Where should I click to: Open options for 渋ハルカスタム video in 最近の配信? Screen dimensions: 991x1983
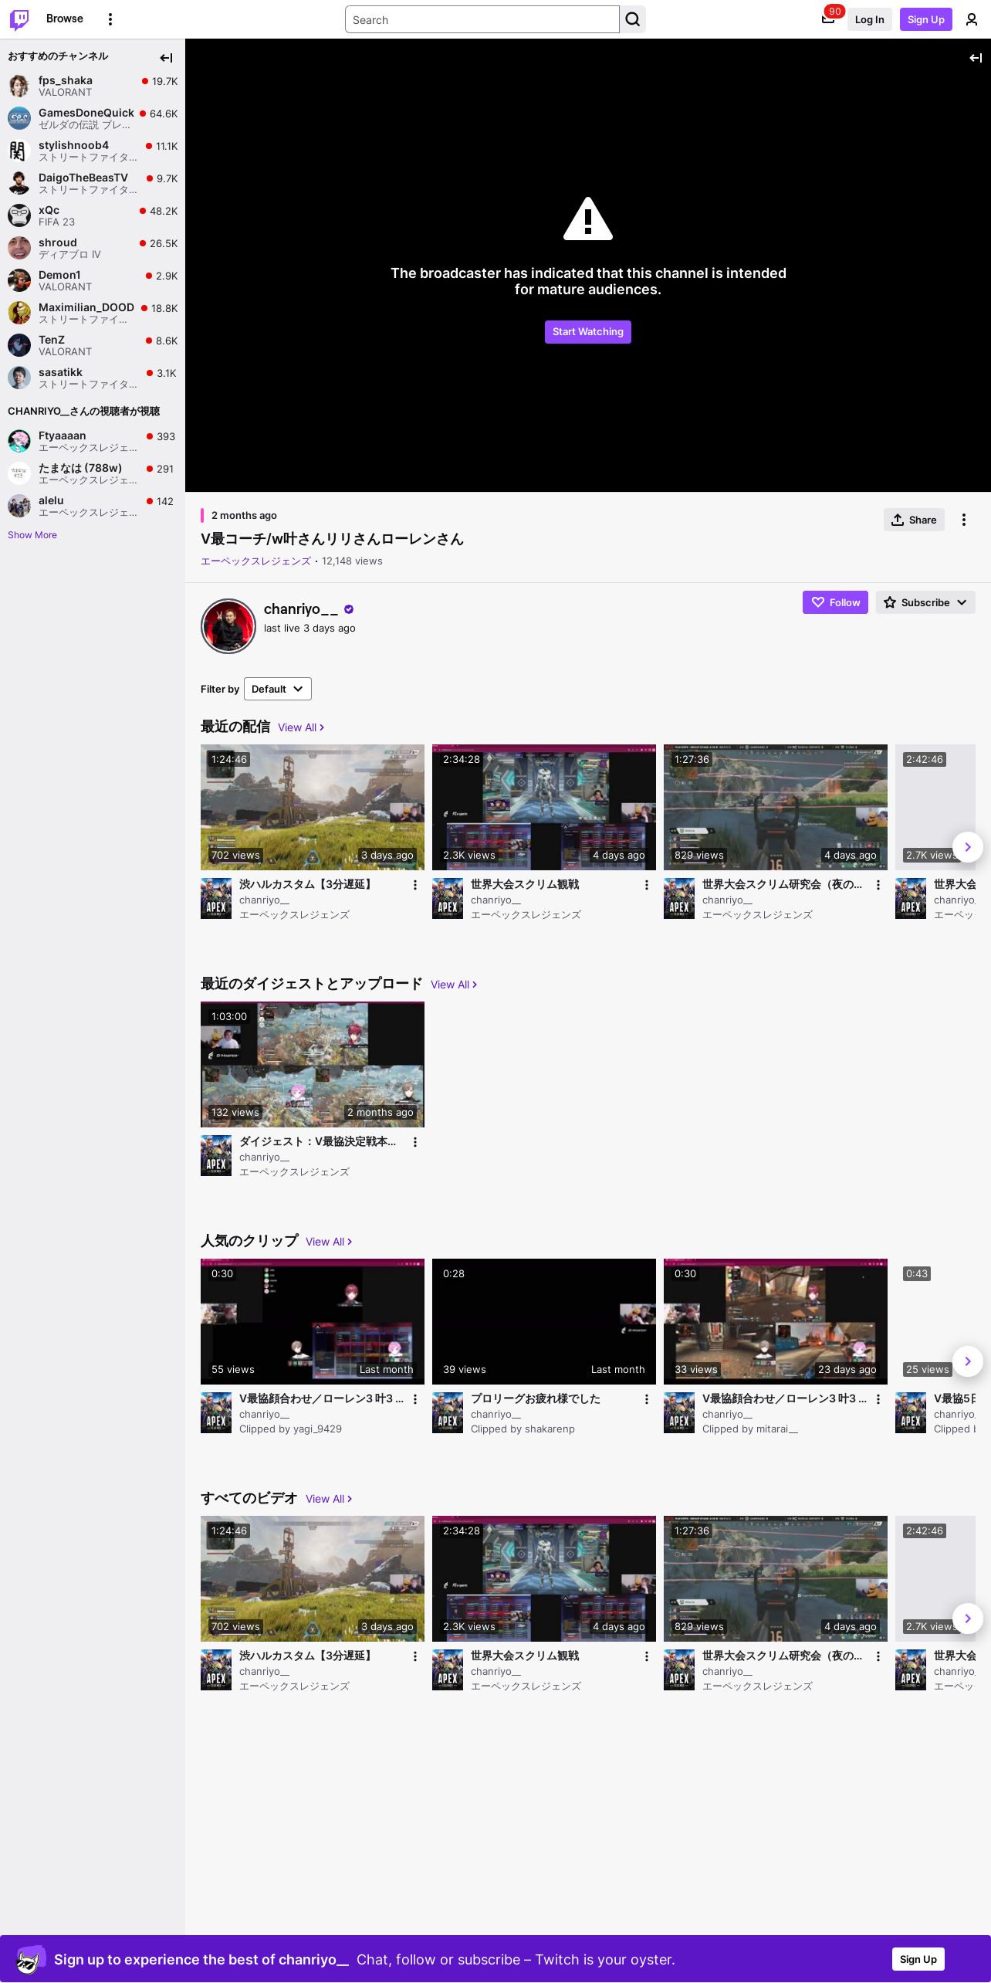[x=415, y=885]
